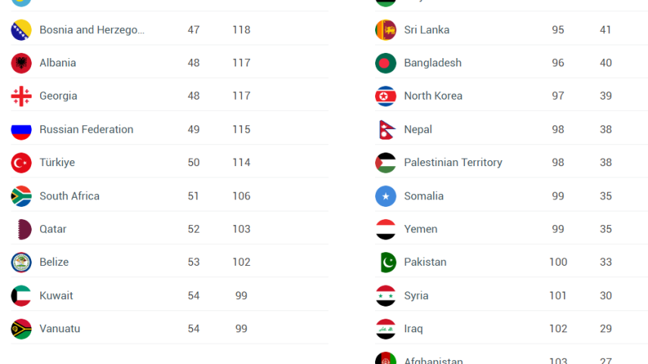Image resolution: width=648 pixels, height=364 pixels.
Task: Click the South Africa flag icon
Action: pos(21,196)
